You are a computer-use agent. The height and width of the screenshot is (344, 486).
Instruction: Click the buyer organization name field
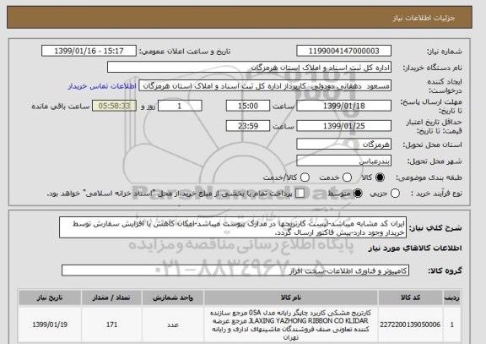[249, 68]
